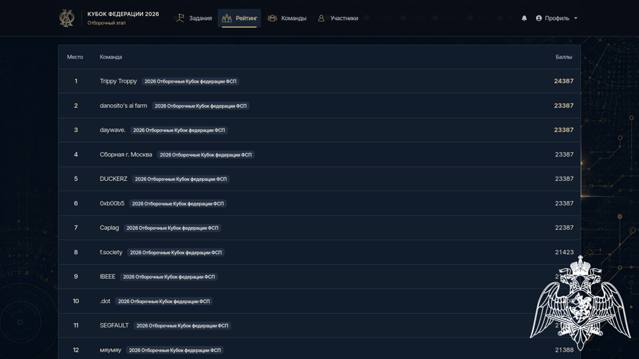Open team мяумяу
Image resolution: width=639 pixels, height=359 pixels.
(111, 350)
